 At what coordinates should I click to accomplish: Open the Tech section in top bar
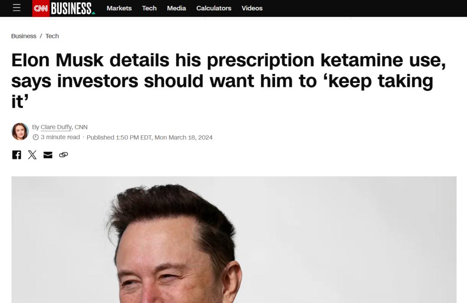(x=149, y=8)
